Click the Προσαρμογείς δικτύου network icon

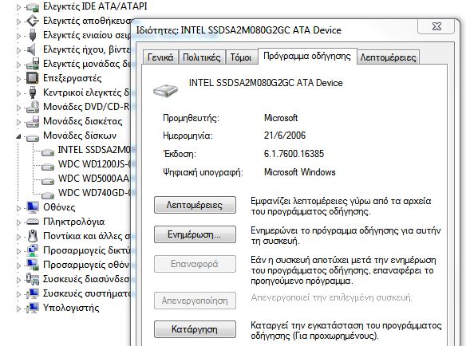tap(33, 250)
